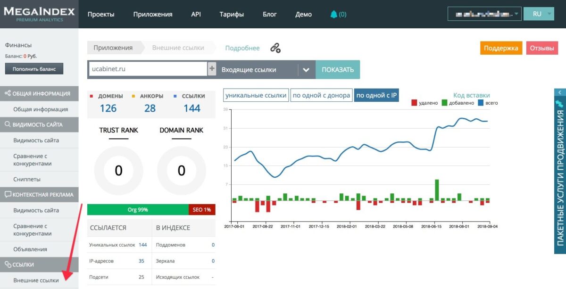Select the уникальные ссылки chart tab
The image size is (566, 289).
[256, 95]
